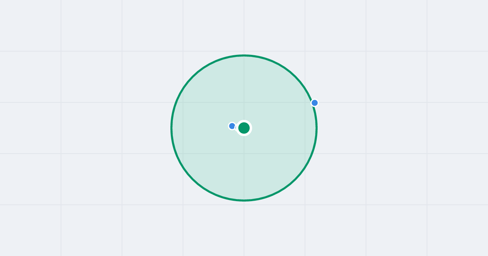Click grid intersection just inside edge near blue point

pos(305,102)
